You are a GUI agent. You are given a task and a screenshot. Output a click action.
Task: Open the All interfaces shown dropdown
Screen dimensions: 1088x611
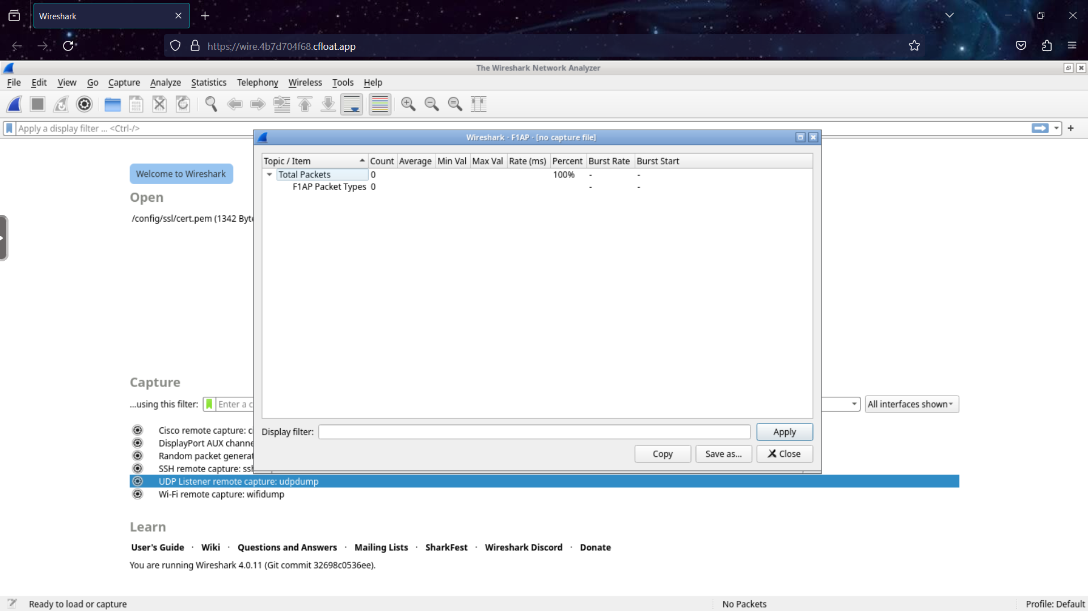pyautogui.click(x=912, y=404)
